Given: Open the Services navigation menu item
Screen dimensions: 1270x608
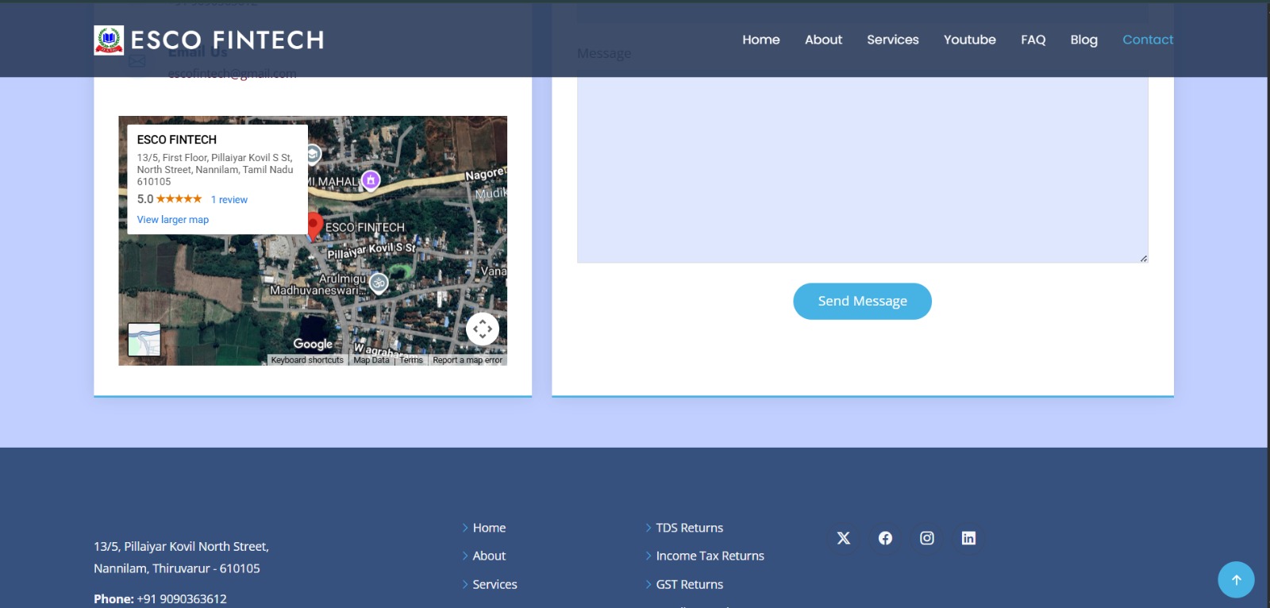Looking at the screenshot, I should (892, 40).
